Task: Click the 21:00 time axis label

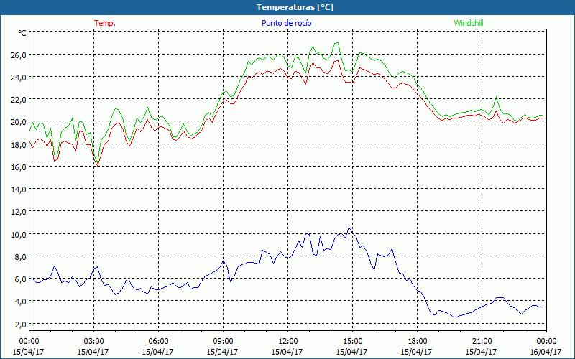Action: (x=482, y=342)
